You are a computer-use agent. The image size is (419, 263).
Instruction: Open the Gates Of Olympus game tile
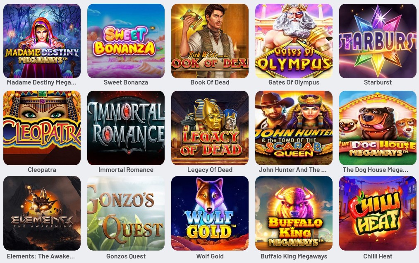(294, 41)
